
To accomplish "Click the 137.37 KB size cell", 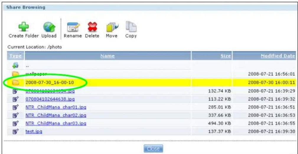I will pos(219,131).
